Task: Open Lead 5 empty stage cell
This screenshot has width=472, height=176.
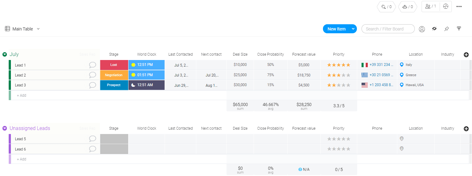Action: coord(114,139)
